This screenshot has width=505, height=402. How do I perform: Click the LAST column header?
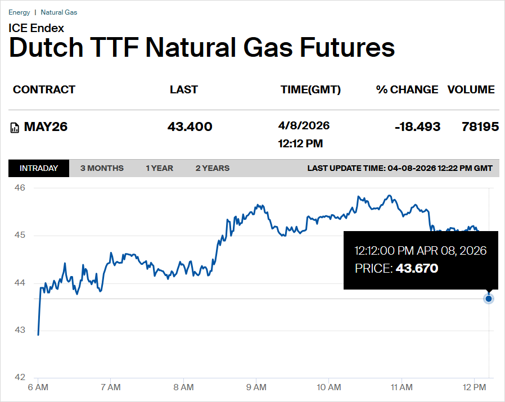point(184,89)
